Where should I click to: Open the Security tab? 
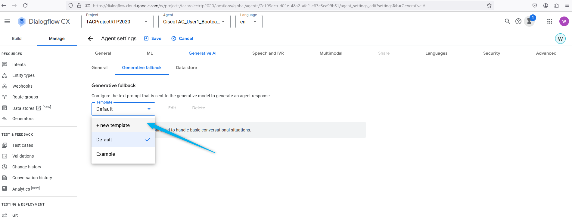(492, 53)
